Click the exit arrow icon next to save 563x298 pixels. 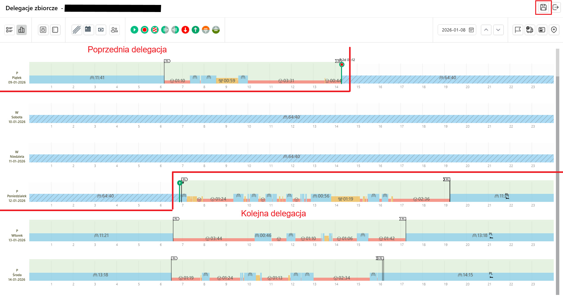click(x=556, y=7)
